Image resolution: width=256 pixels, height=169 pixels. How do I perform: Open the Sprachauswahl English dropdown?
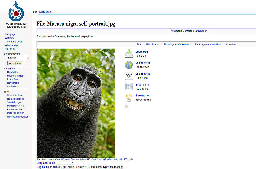pyautogui.click(x=18, y=58)
